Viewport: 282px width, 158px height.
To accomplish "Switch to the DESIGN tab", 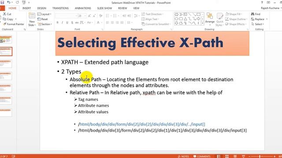I will coord(41,8).
